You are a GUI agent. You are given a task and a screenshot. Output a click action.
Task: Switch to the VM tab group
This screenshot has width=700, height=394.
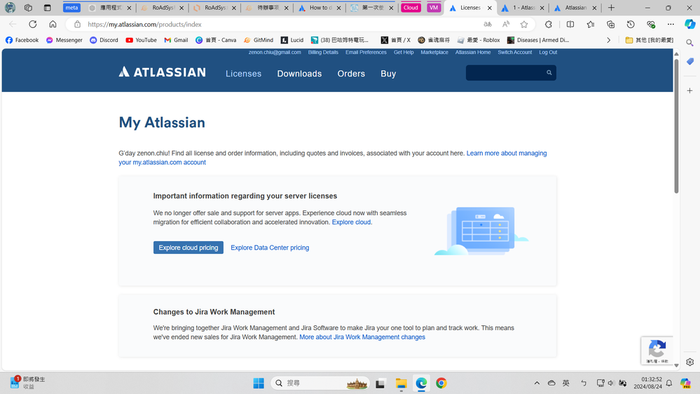point(434,8)
